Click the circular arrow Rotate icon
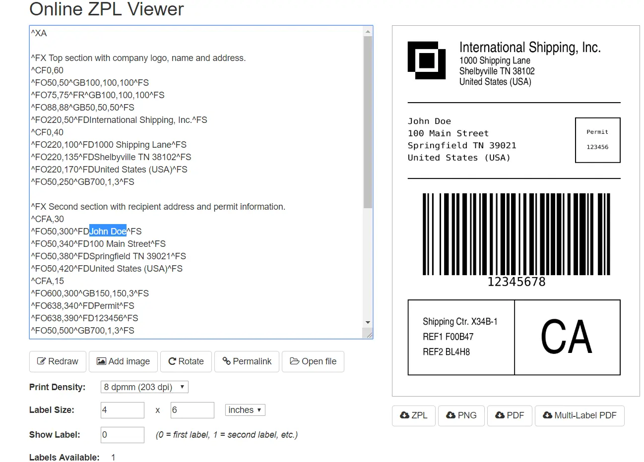The height and width of the screenshot is (462, 644). coord(172,361)
